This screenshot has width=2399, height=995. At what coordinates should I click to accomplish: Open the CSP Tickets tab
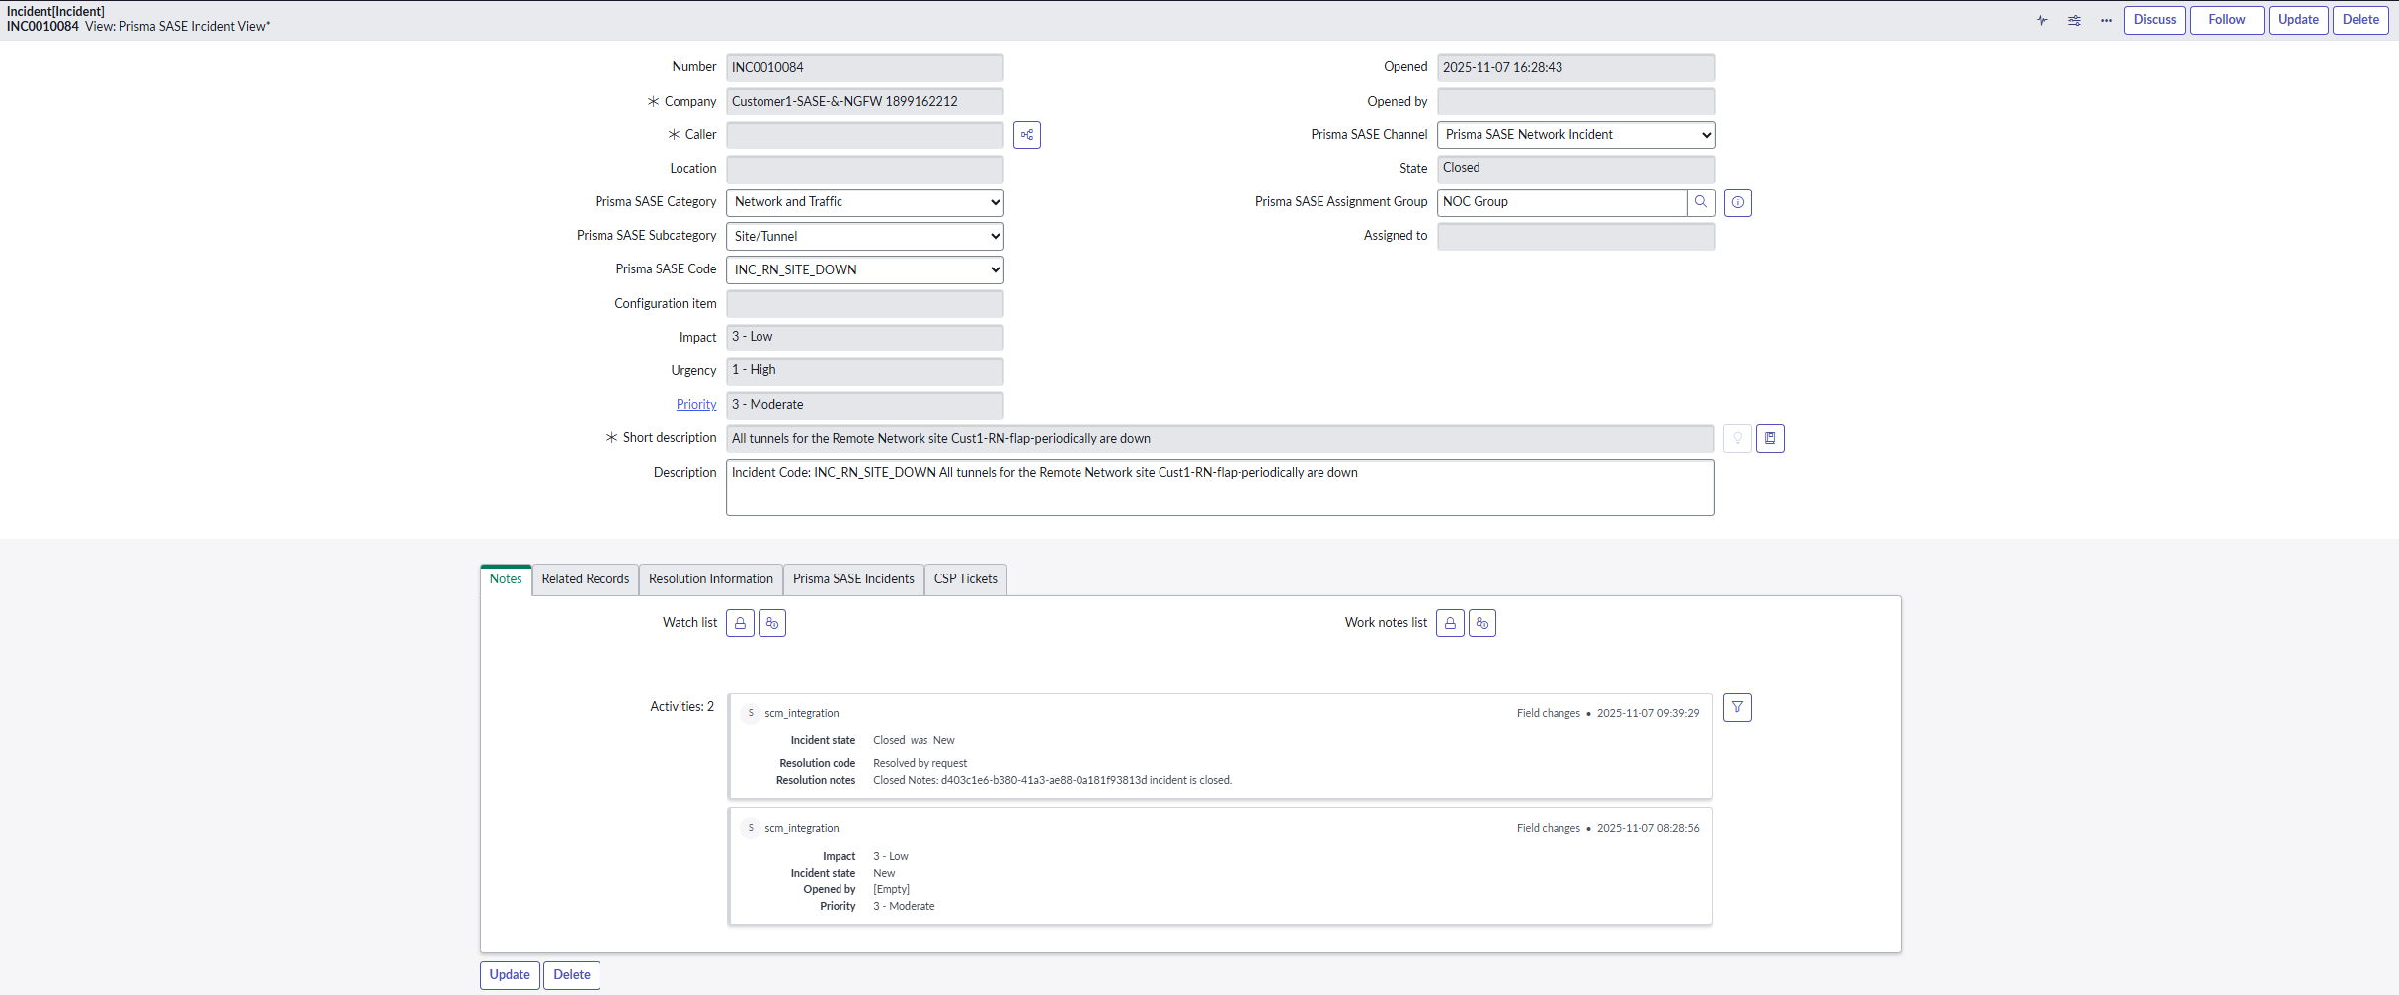point(965,579)
